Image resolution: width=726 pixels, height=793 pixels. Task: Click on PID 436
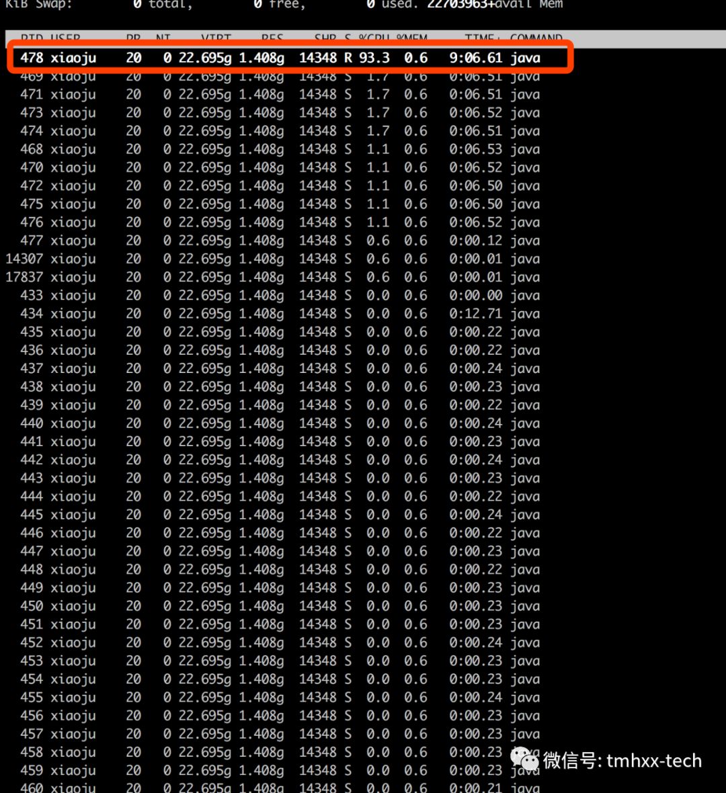[x=32, y=350]
